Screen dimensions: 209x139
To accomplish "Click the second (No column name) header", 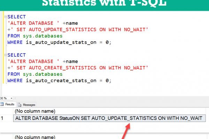I will pyautogui.click(x=35, y=137).
